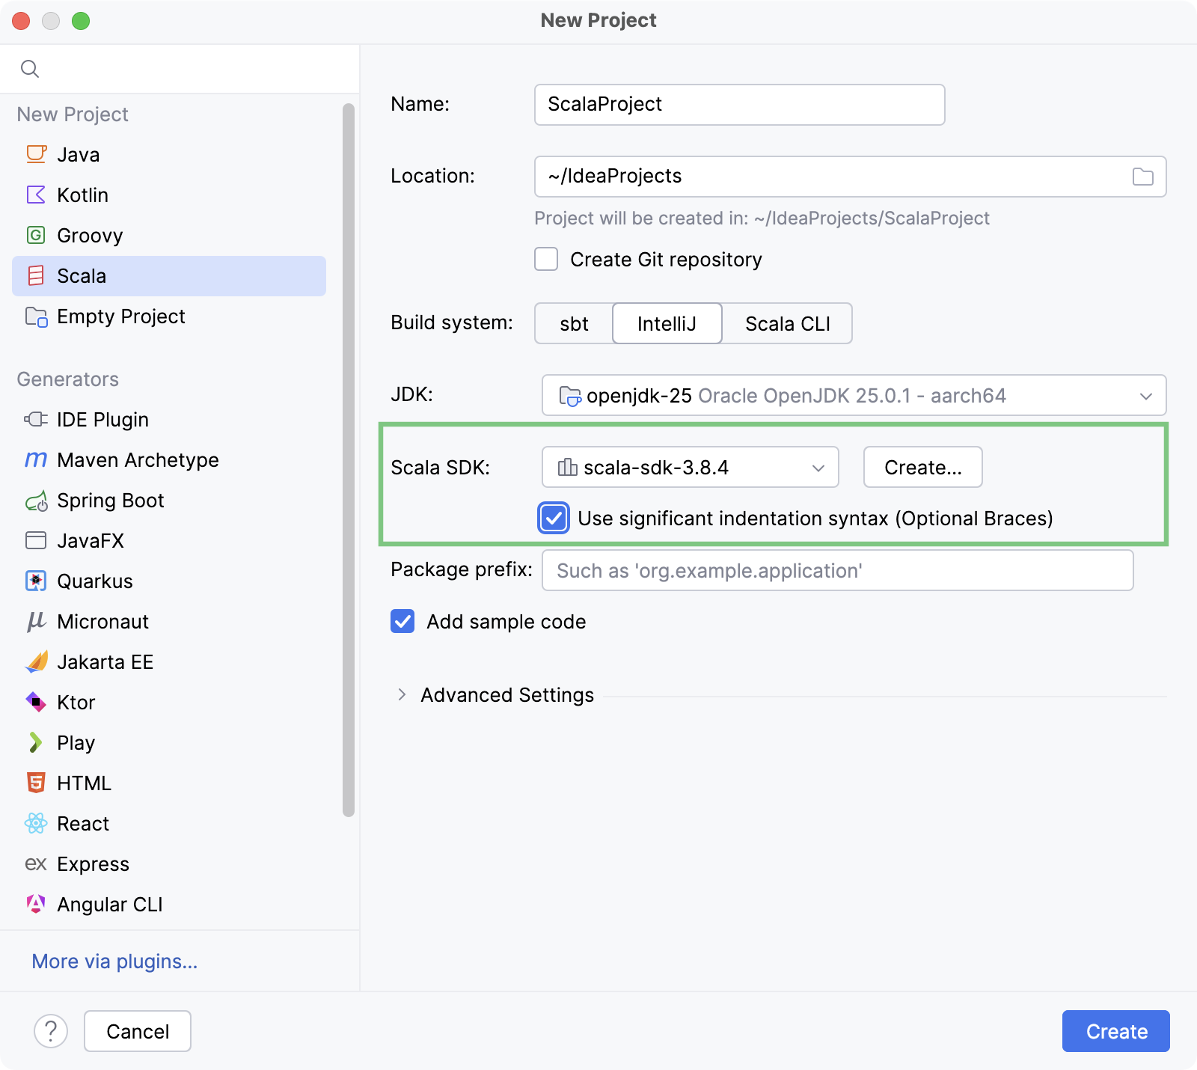
Task: Click the IDE Plugin plug icon
Action: click(x=36, y=419)
